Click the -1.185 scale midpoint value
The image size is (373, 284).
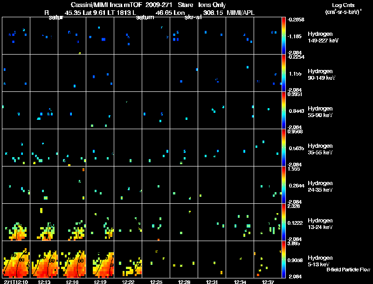(x=295, y=36)
